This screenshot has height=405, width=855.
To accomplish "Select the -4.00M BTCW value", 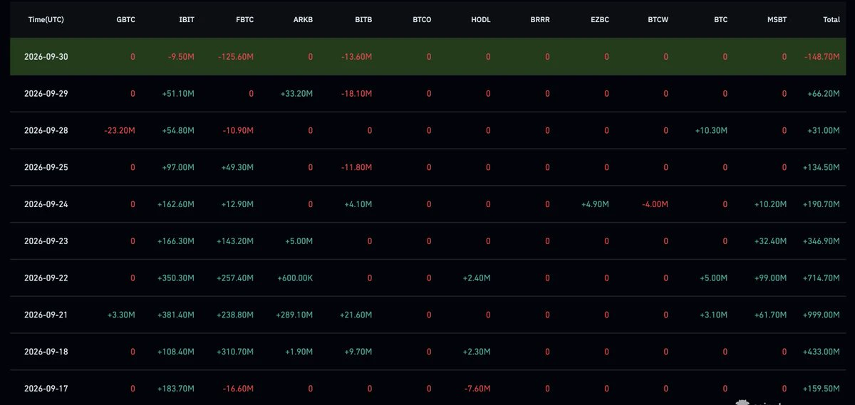I will 655,204.
